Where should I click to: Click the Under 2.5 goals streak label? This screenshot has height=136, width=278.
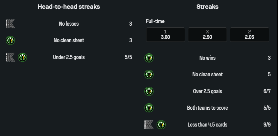[69, 57]
